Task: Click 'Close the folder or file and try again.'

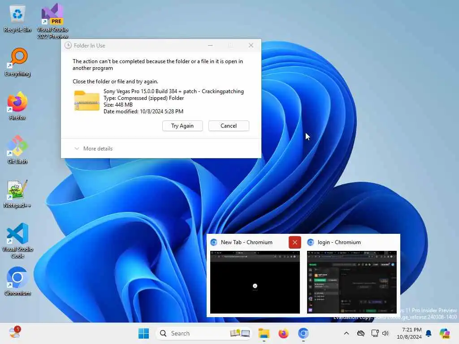Action: (115, 82)
